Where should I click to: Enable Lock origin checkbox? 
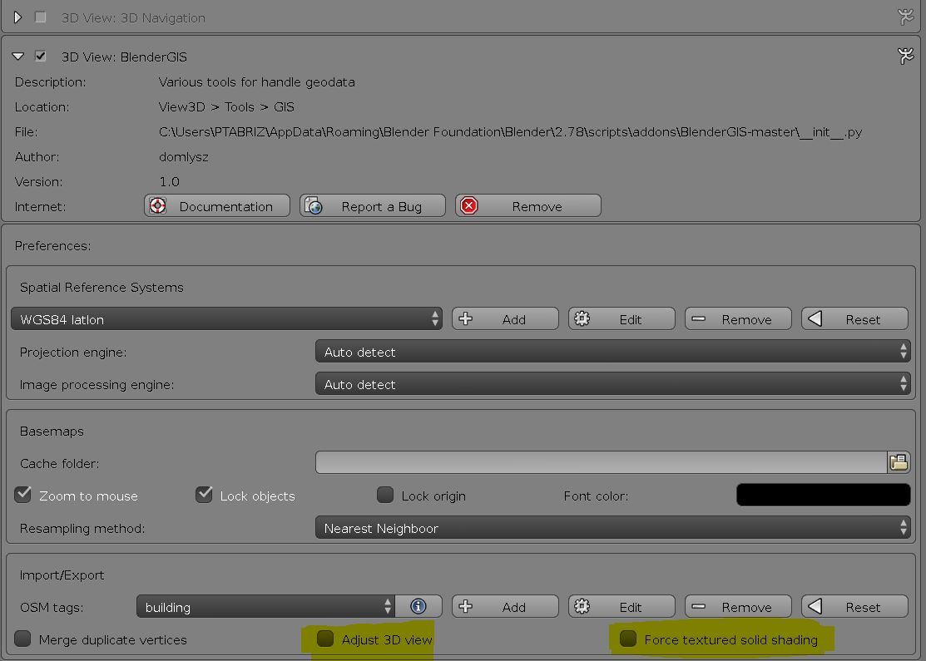(385, 495)
